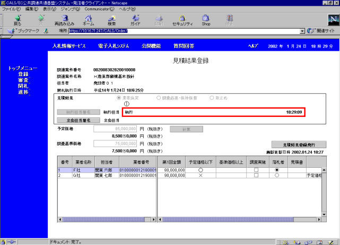Image resolution: width=340 pixels, height=245 pixels.
Task: Select the 業者決定 radio button
Action: pyautogui.click(x=119, y=98)
